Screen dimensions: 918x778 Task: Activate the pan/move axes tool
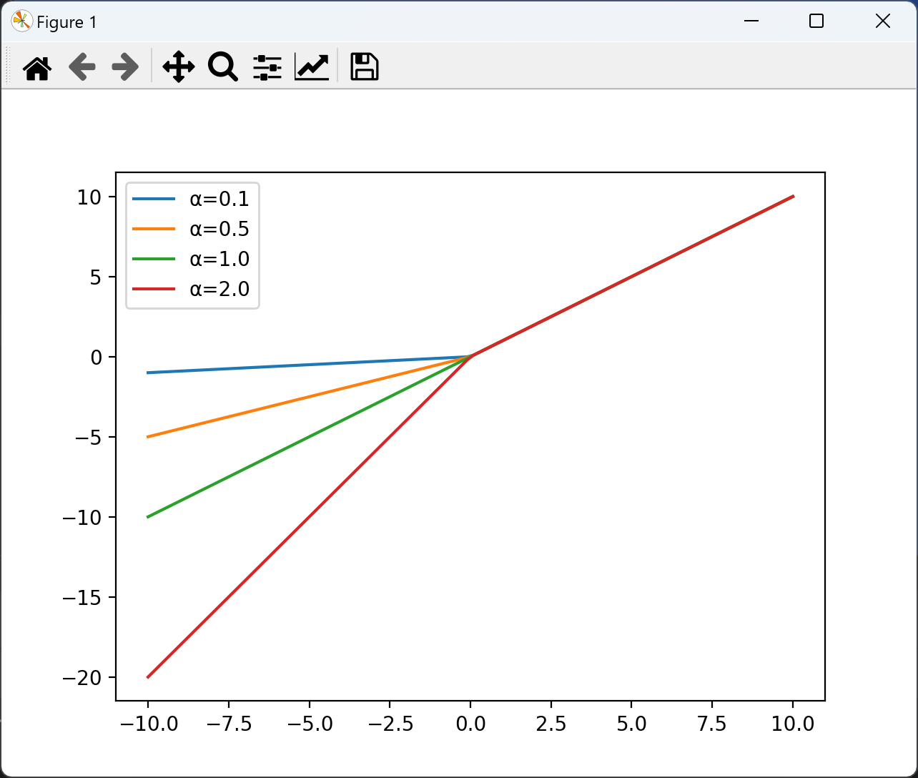click(x=179, y=67)
